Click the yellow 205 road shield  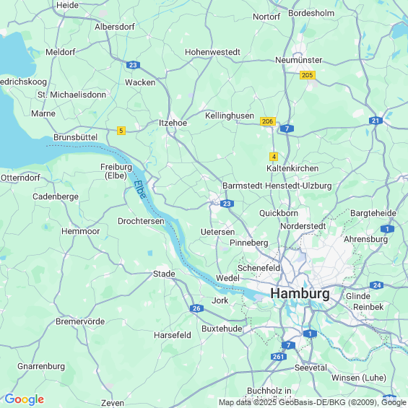308,75
